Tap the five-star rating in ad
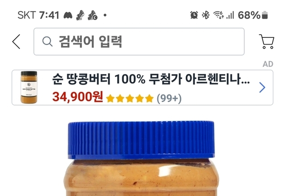285x196 pixels. [130, 98]
